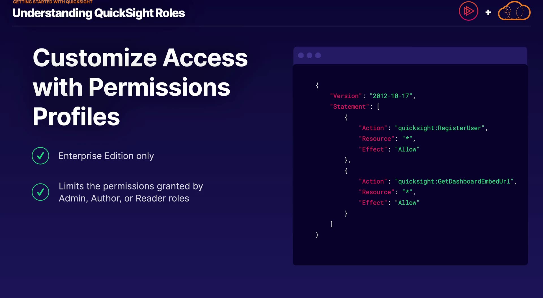This screenshot has height=298, width=543.
Task: Click the Understanding QuickSight Roles heading
Action: (x=98, y=13)
